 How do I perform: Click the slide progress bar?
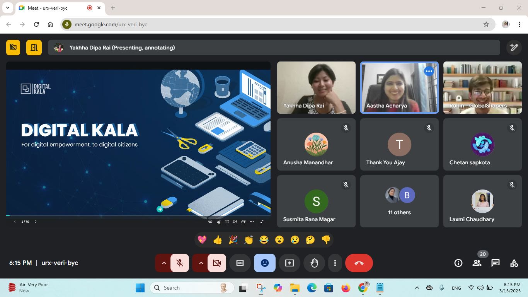(138, 215)
